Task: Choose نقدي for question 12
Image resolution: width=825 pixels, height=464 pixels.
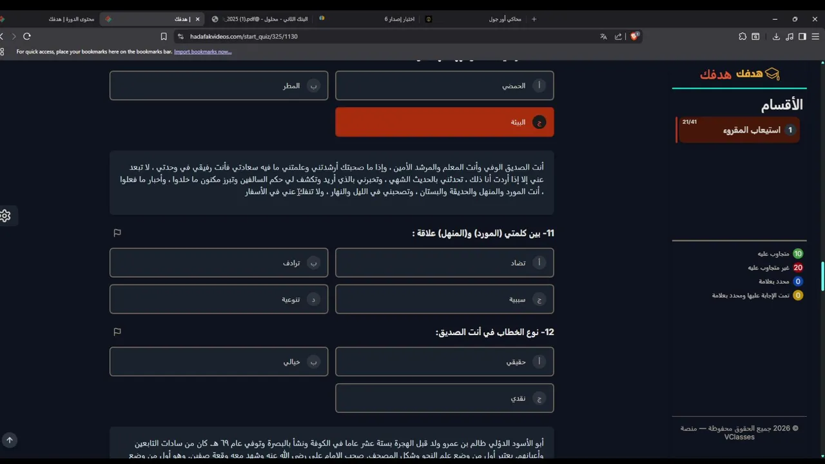Action: pyautogui.click(x=445, y=398)
